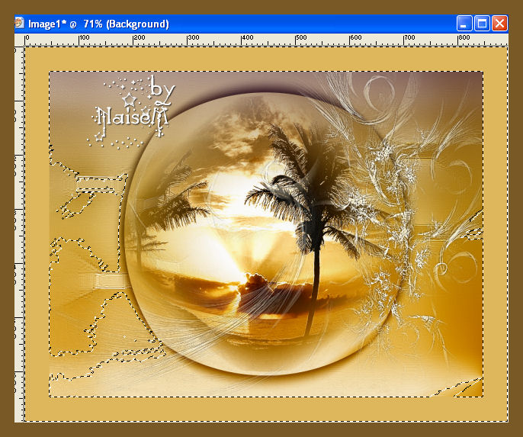Image resolution: width=523 pixels, height=437 pixels.
Task: Click the Image1* @ 71% (Background) title text
Action: coord(98,24)
